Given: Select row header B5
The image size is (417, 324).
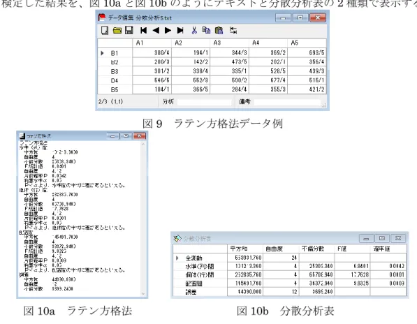Looking at the screenshot, I should pos(115,90).
